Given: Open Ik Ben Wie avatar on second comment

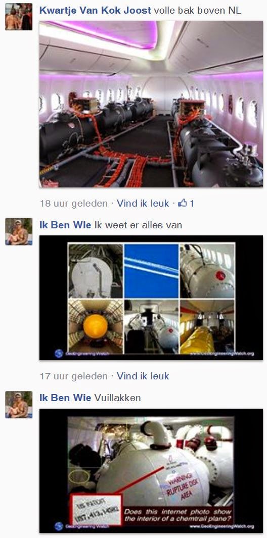Looking at the screenshot, I should tap(19, 231).
